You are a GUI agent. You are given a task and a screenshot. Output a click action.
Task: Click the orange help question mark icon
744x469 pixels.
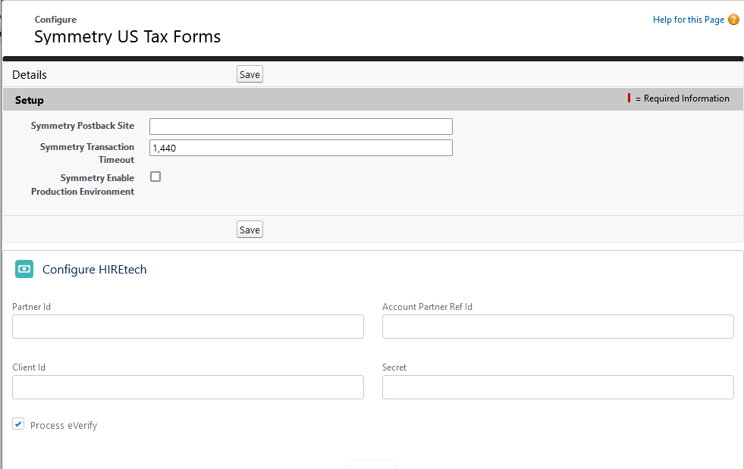coord(733,20)
